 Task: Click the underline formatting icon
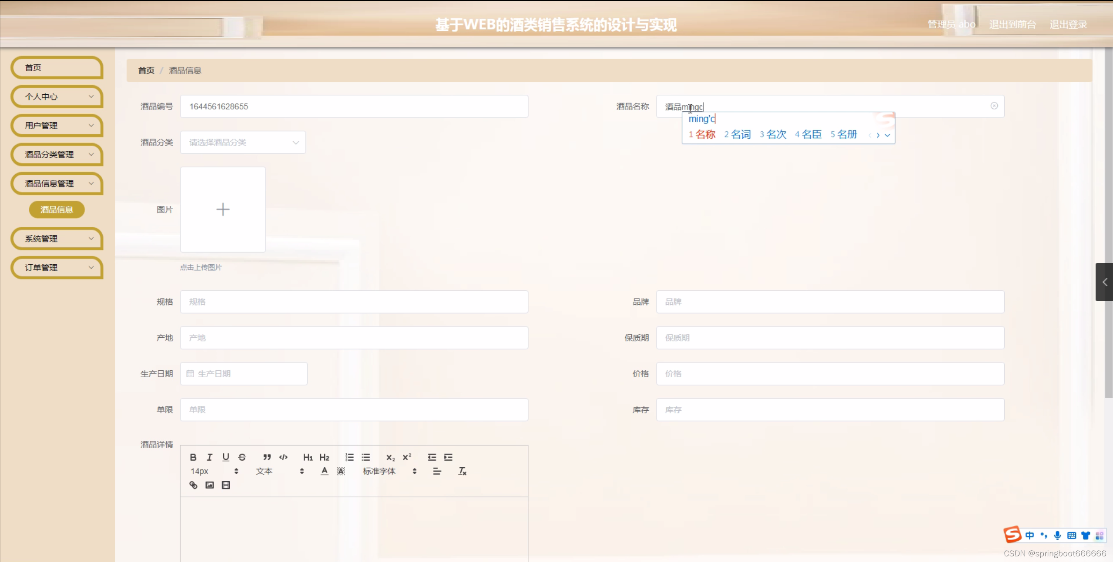[x=225, y=457]
